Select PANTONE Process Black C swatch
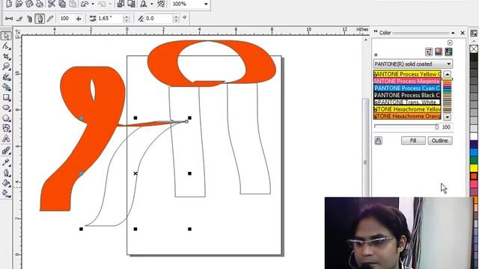 (407, 95)
